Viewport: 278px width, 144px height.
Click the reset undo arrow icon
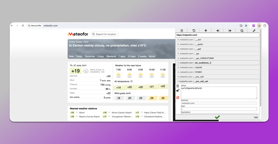194,31
